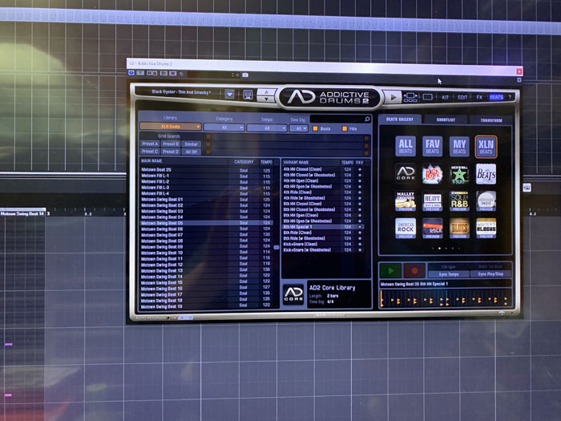Click the Preset A grid search button

(x=150, y=144)
